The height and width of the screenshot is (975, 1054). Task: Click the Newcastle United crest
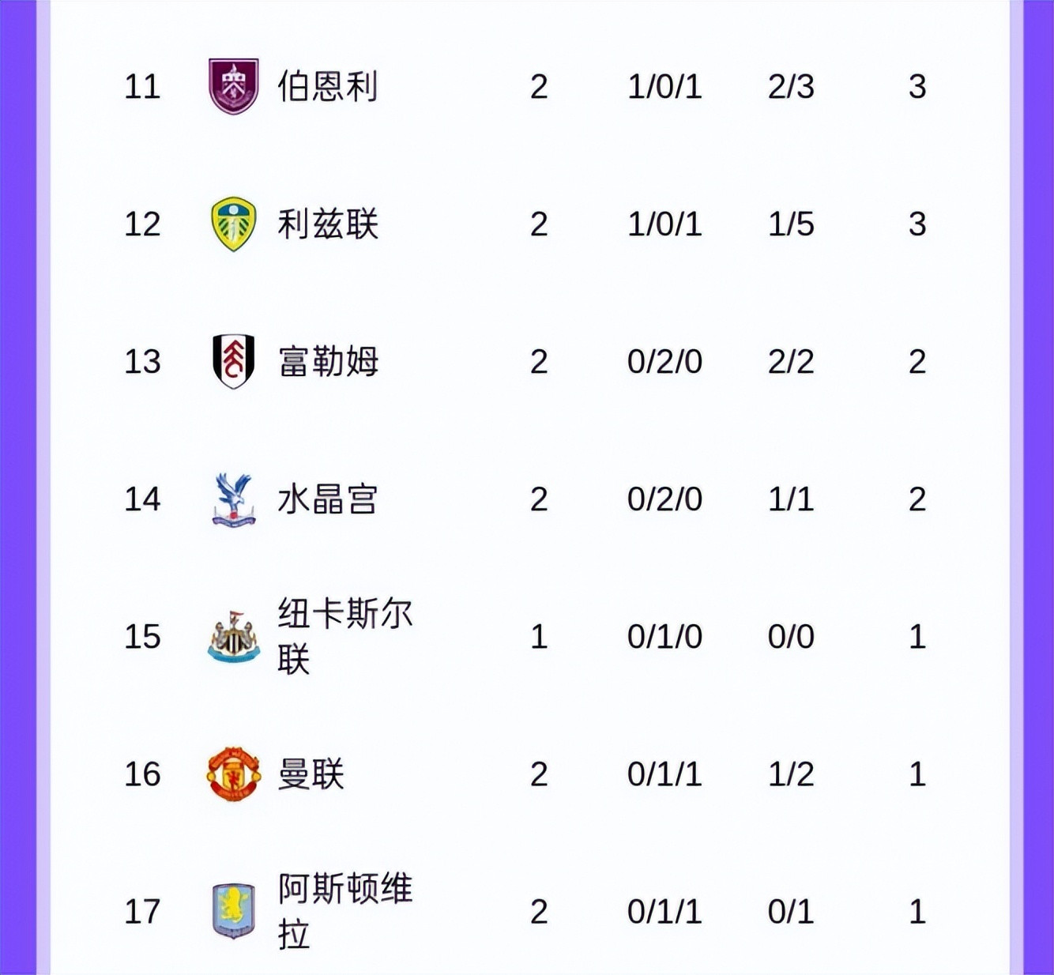click(233, 637)
